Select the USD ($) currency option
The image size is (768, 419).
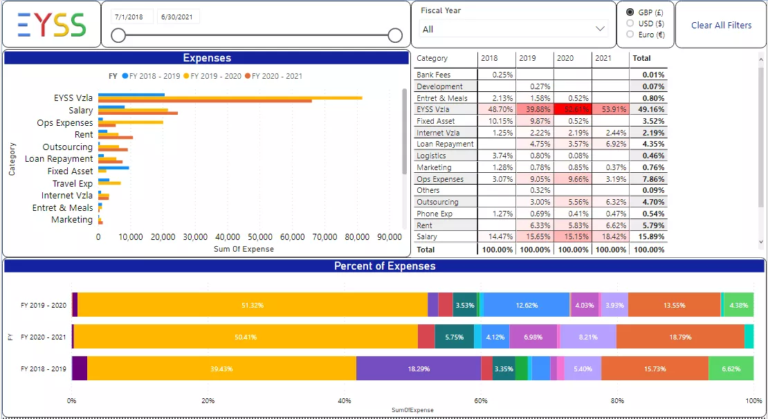630,24
